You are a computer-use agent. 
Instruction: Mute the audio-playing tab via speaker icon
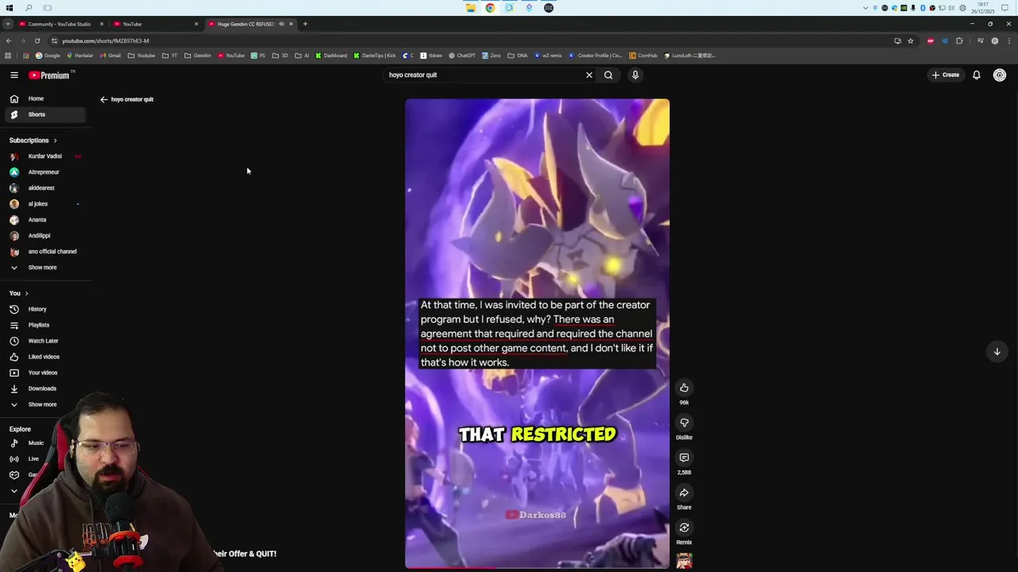[x=282, y=24]
